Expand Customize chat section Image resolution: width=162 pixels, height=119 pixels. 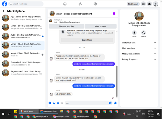point(139,42)
